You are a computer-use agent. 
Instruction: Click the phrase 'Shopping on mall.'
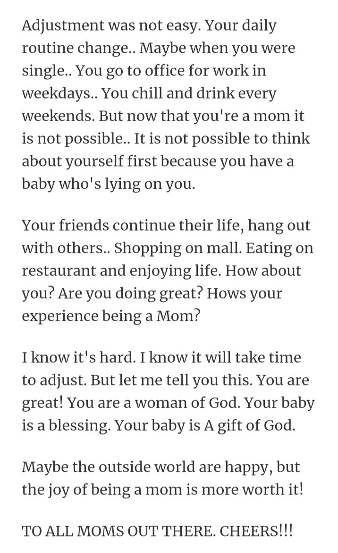point(178,248)
